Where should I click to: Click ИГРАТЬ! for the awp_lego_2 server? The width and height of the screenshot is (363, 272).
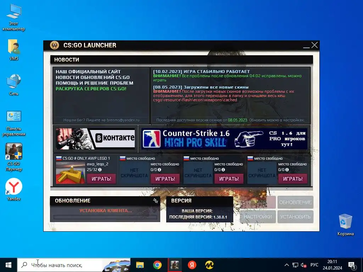point(101,179)
